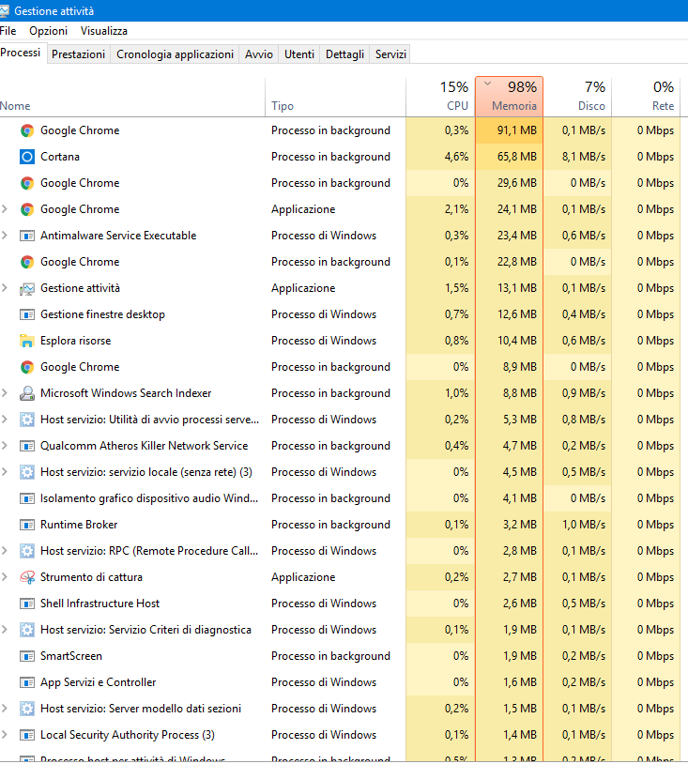The width and height of the screenshot is (688, 764).
Task: Click gear icon of Servizio Criteri di diagnostica
Action: (x=27, y=630)
